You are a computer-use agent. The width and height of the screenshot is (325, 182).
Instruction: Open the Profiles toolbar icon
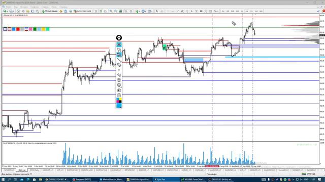(x=11, y=11)
